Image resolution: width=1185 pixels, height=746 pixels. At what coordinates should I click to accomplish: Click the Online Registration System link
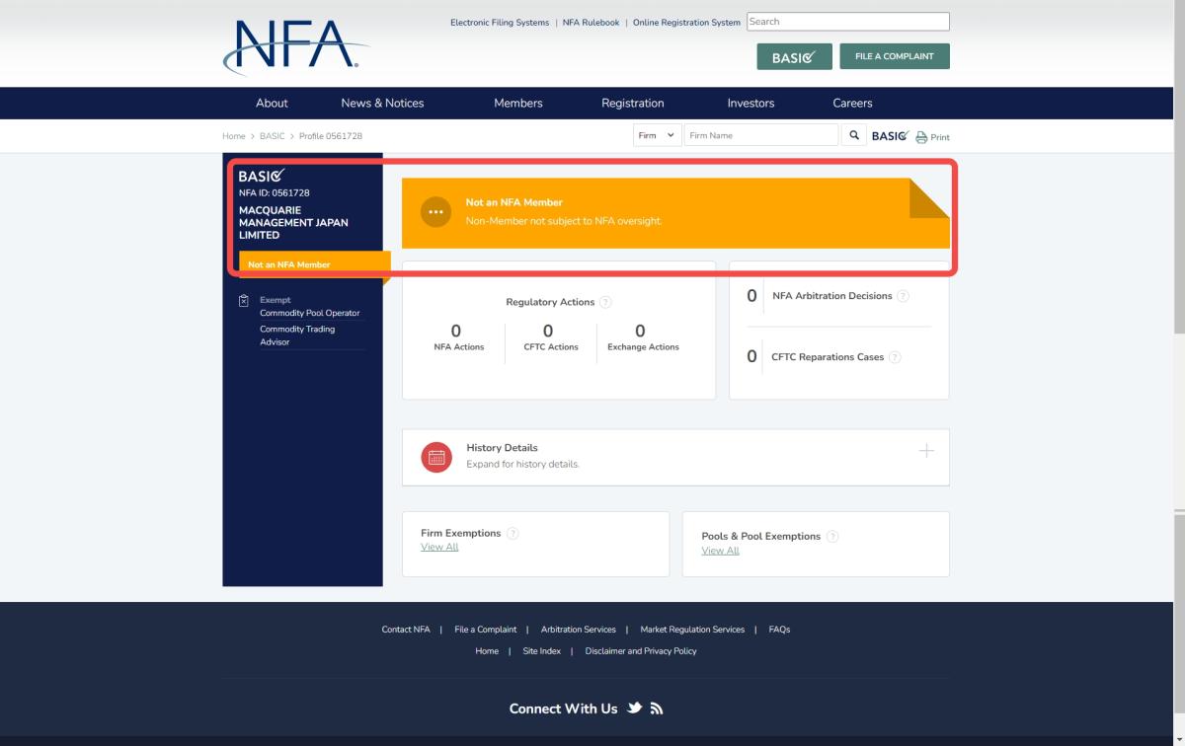pos(686,22)
